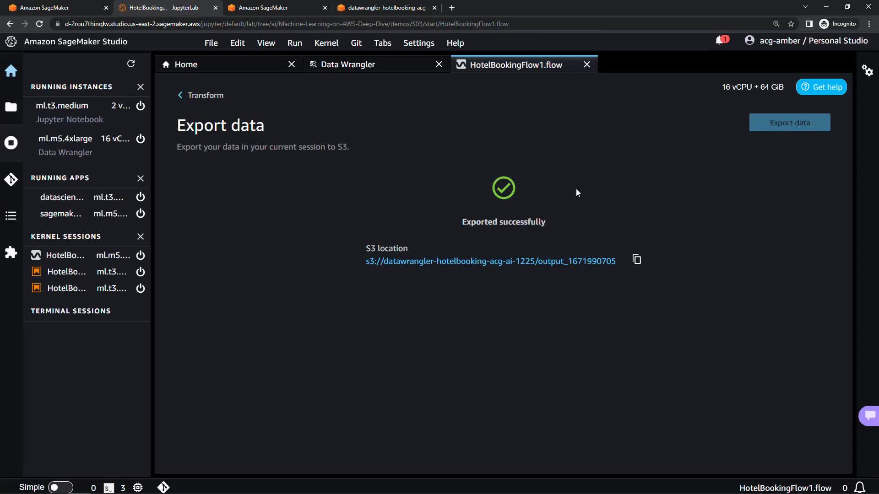Open table of contents list icon
The width and height of the screenshot is (879, 494).
[11, 215]
